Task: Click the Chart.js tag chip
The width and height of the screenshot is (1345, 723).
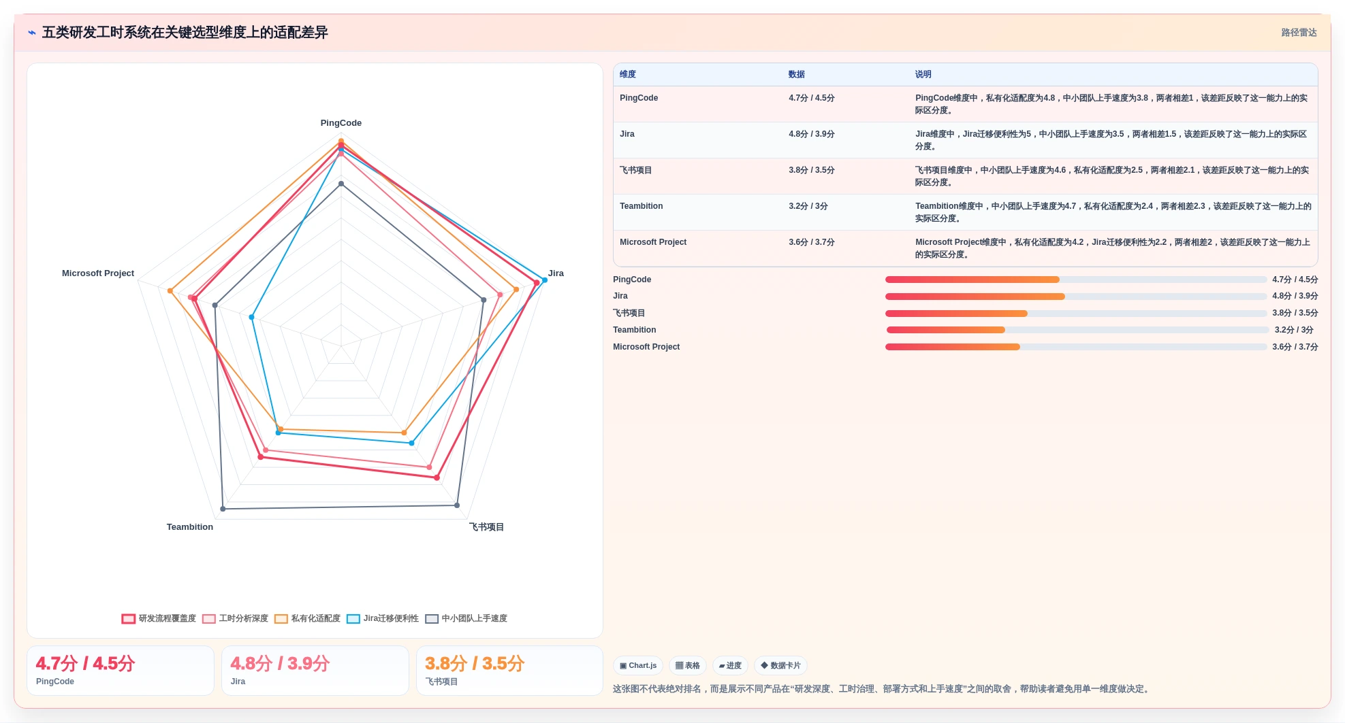Action: point(638,666)
